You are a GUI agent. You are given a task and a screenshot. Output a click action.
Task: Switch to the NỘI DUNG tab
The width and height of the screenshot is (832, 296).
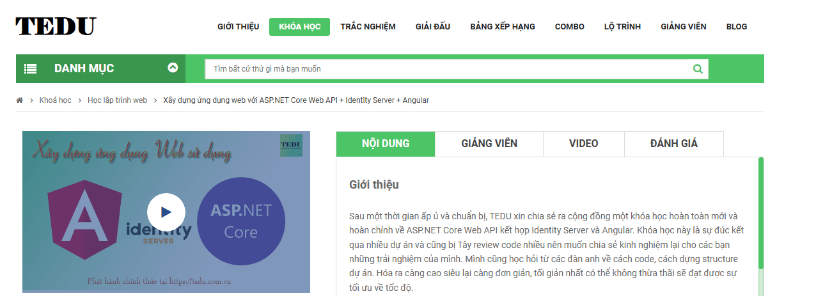pos(386,144)
